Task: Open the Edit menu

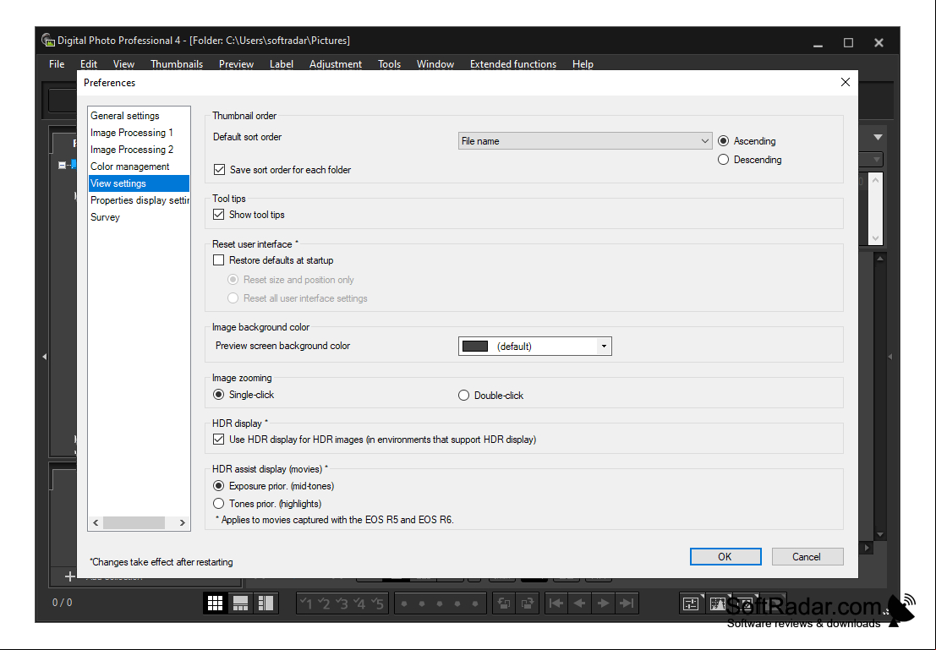Action: tap(89, 64)
